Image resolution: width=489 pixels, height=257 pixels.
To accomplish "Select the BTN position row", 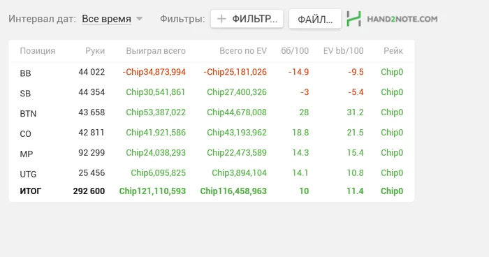I will 212,112.
